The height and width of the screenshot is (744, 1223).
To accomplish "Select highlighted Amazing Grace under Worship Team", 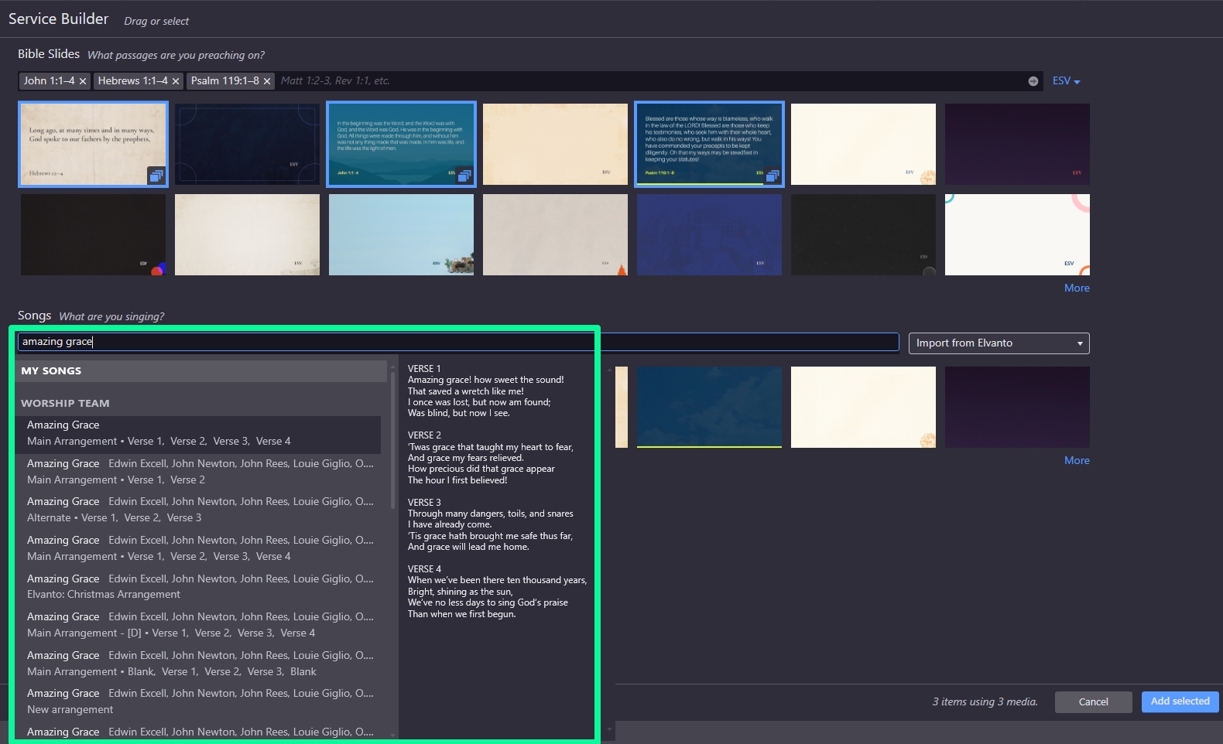I will (197, 435).
